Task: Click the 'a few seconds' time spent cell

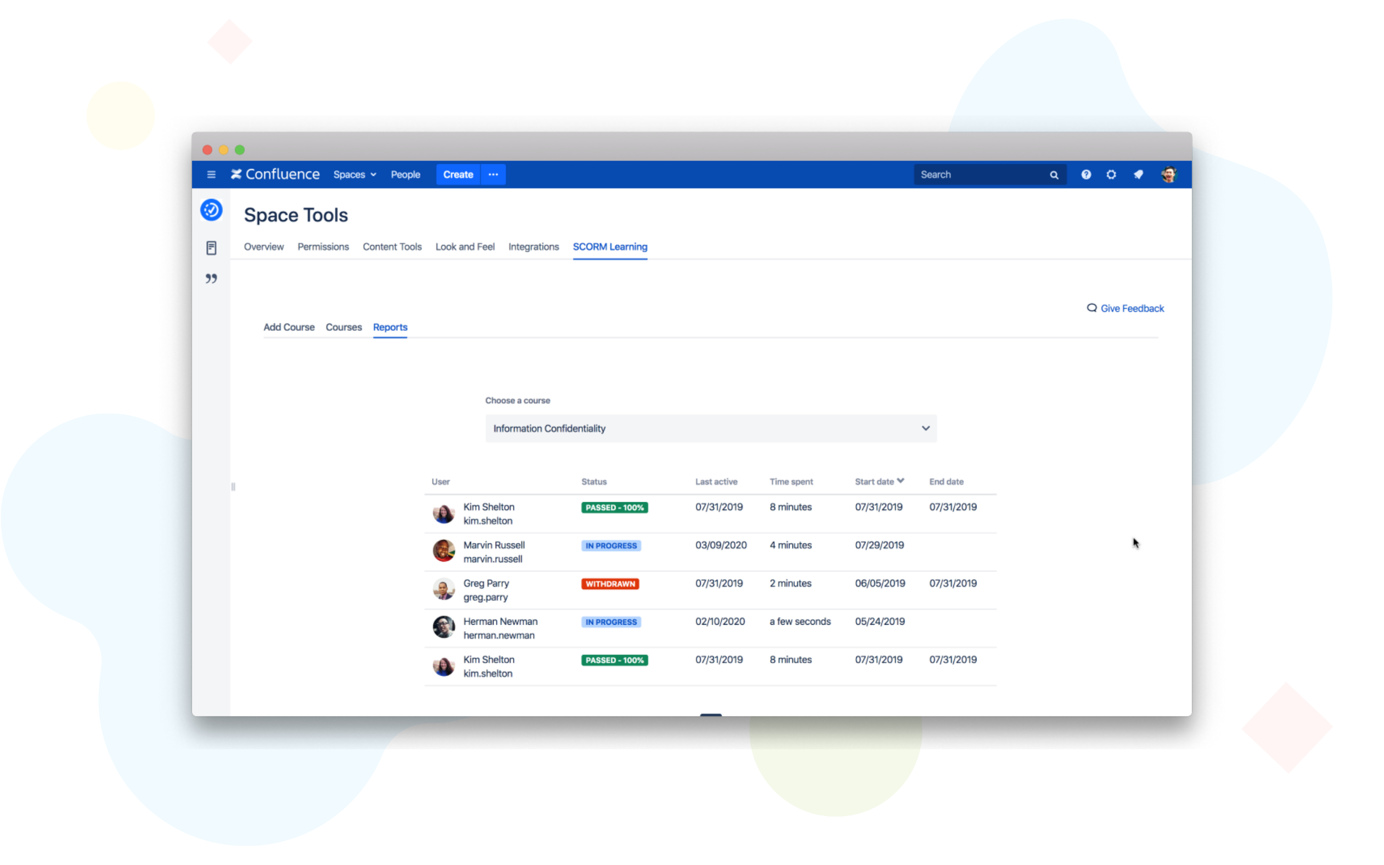Action: click(800, 621)
